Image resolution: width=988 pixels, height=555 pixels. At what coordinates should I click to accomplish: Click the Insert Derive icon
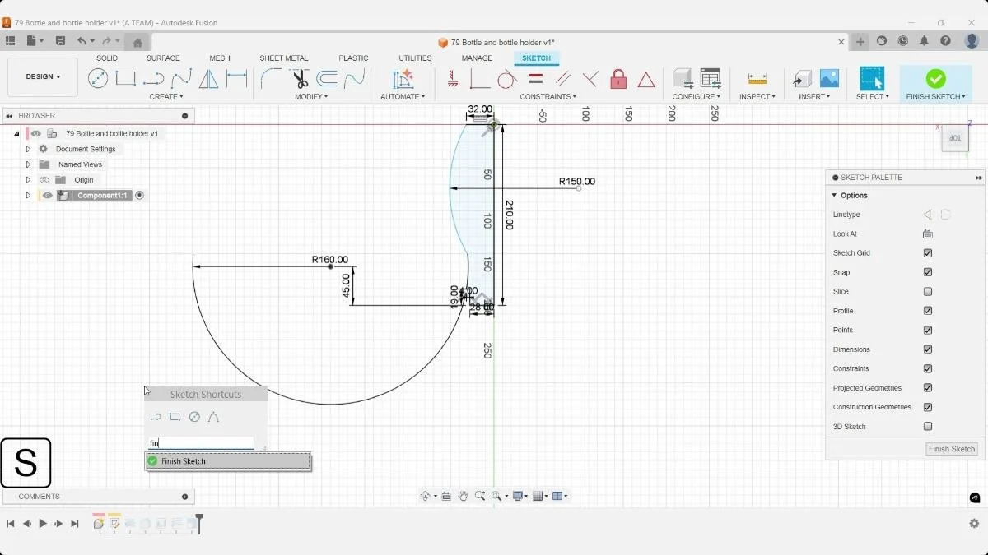pyautogui.click(x=802, y=79)
